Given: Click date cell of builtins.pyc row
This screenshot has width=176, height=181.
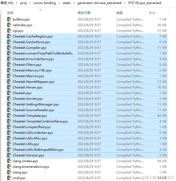Looking at the screenshot, I should coord(89,19).
